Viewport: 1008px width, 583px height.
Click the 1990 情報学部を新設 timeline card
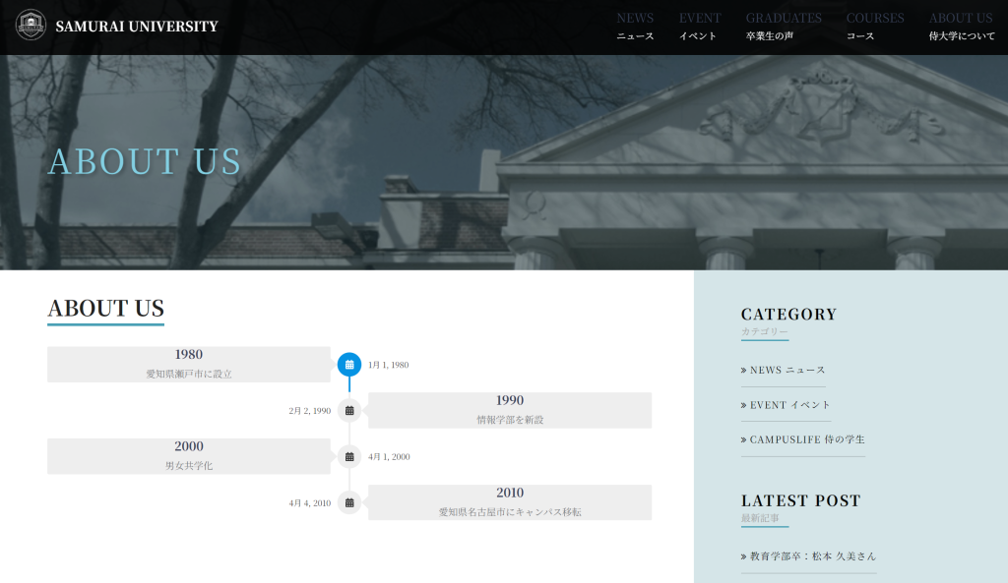tap(510, 410)
